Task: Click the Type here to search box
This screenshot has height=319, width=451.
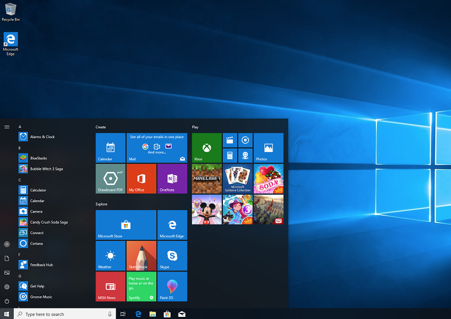Action: tap(65, 314)
